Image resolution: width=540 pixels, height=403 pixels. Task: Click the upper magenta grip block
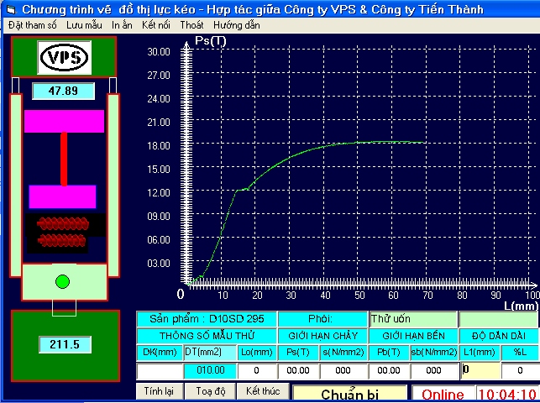(64, 121)
